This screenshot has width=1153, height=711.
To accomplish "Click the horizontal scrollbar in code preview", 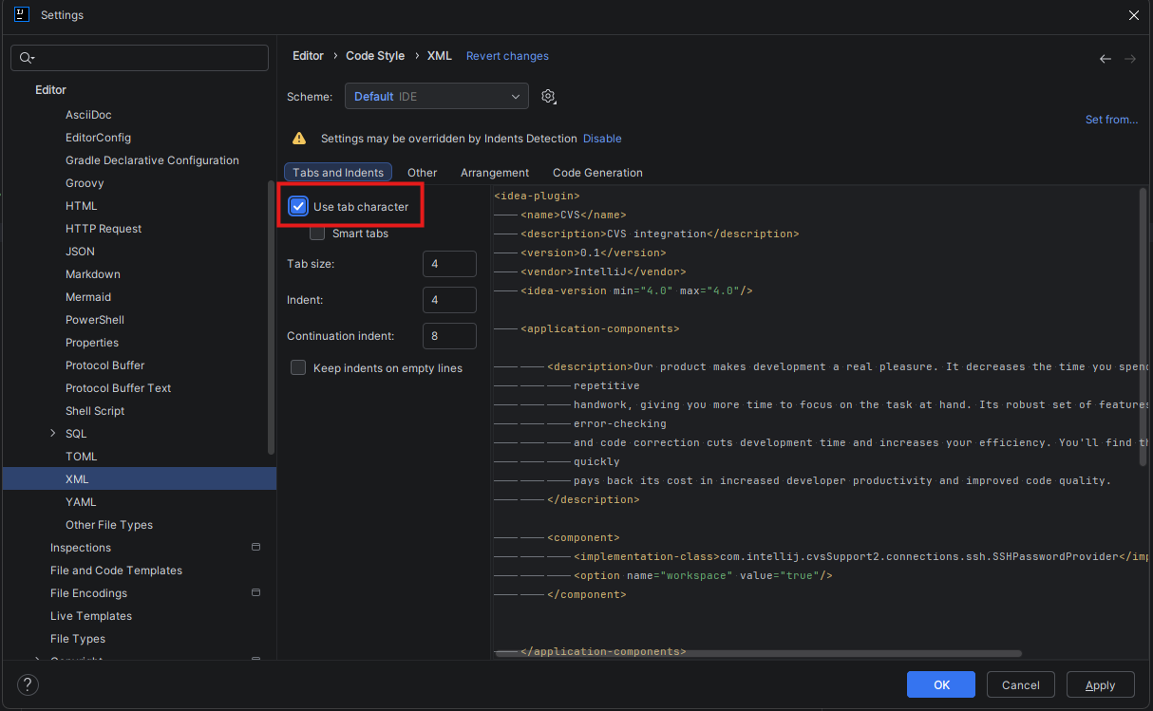I will (760, 654).
